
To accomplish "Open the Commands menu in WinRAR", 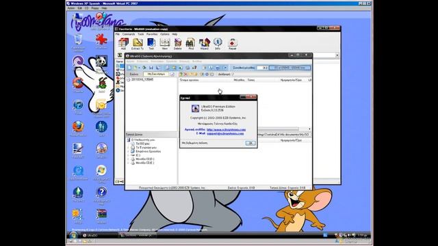I will pos(129,34).
